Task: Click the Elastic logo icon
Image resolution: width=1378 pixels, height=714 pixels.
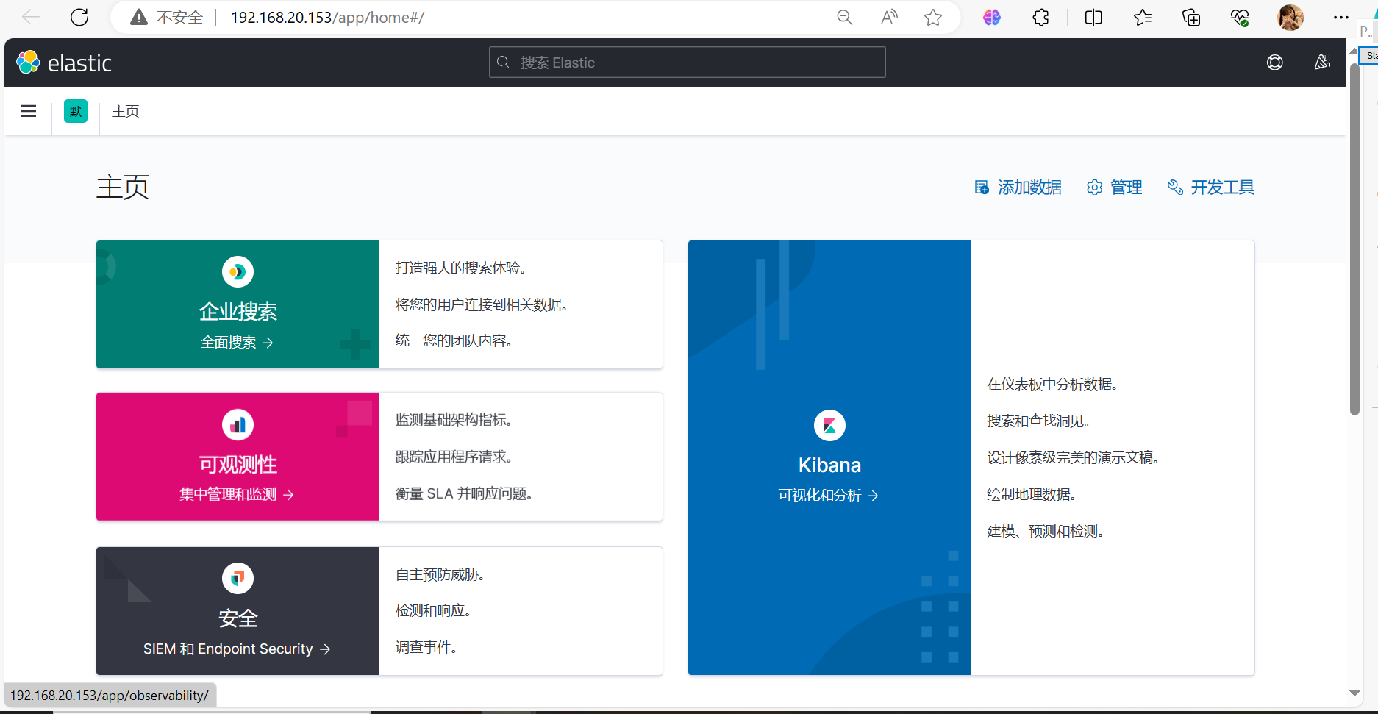Action: point(28,63)
